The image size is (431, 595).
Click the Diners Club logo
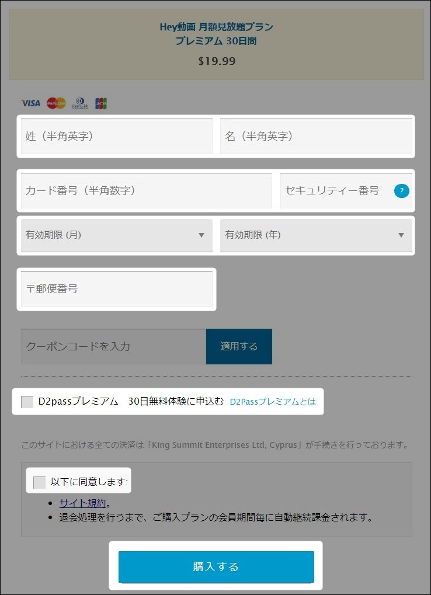80,103
